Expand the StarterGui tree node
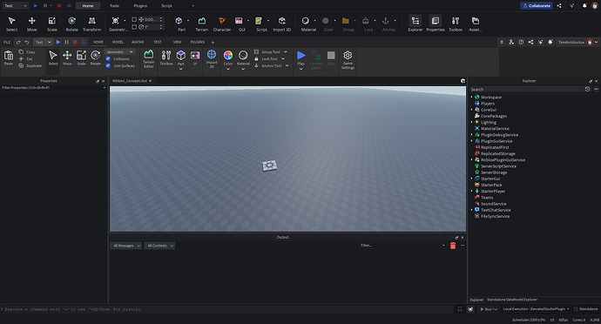 pos(472,179)
